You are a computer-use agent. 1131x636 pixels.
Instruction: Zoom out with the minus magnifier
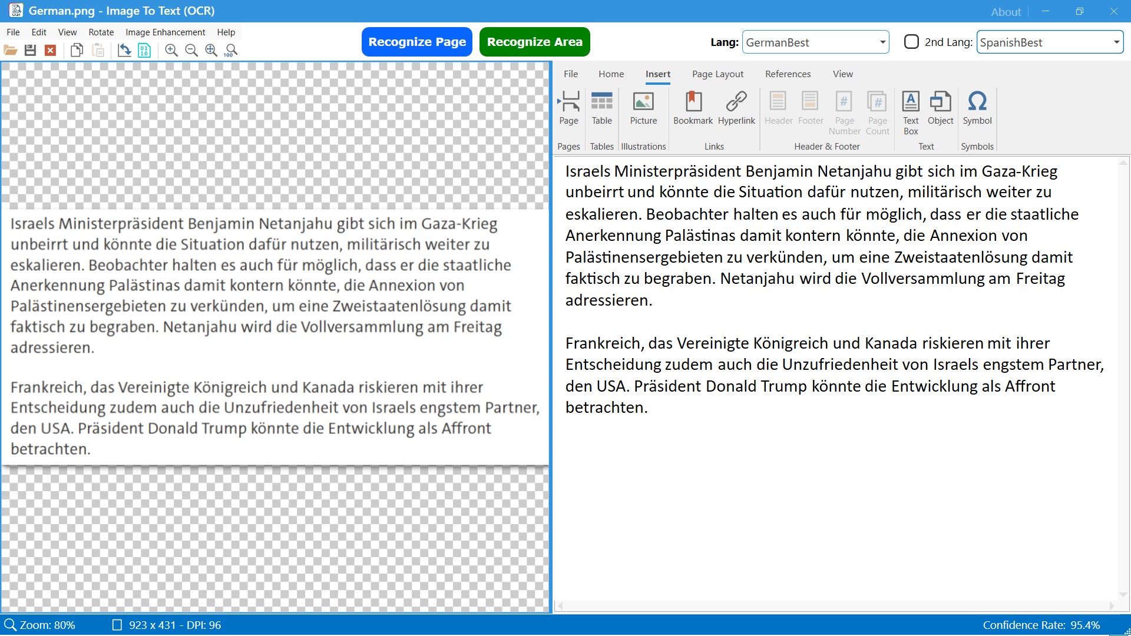coord(191,51)
